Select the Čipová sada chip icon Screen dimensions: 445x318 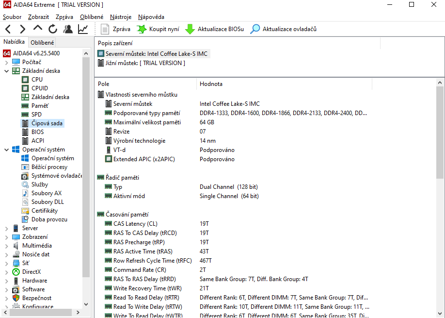tap(25, 123)
